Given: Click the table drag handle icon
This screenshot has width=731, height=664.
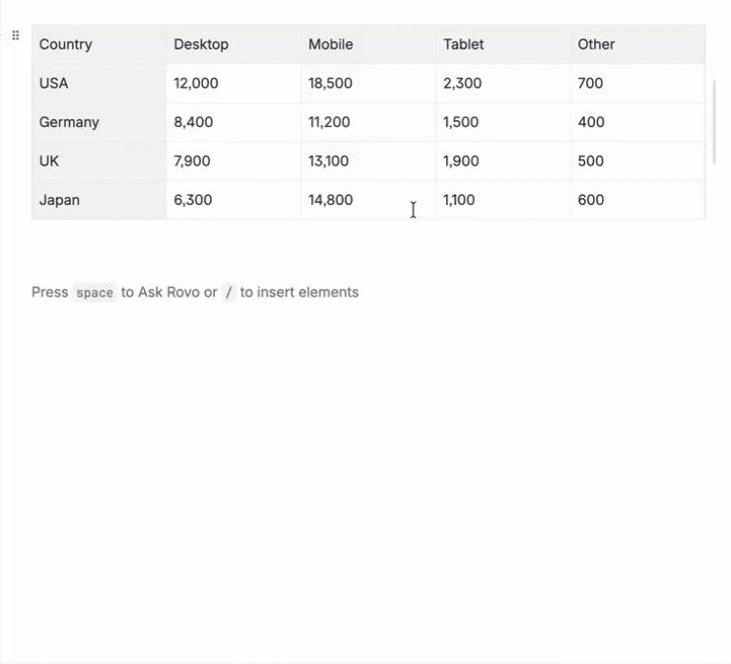Looking at the screenshot, I should point(16,35).
